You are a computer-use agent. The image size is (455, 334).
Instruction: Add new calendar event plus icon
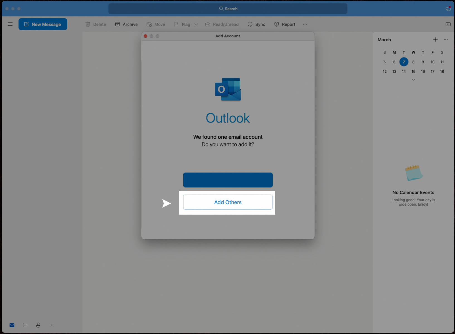(435, 40)
